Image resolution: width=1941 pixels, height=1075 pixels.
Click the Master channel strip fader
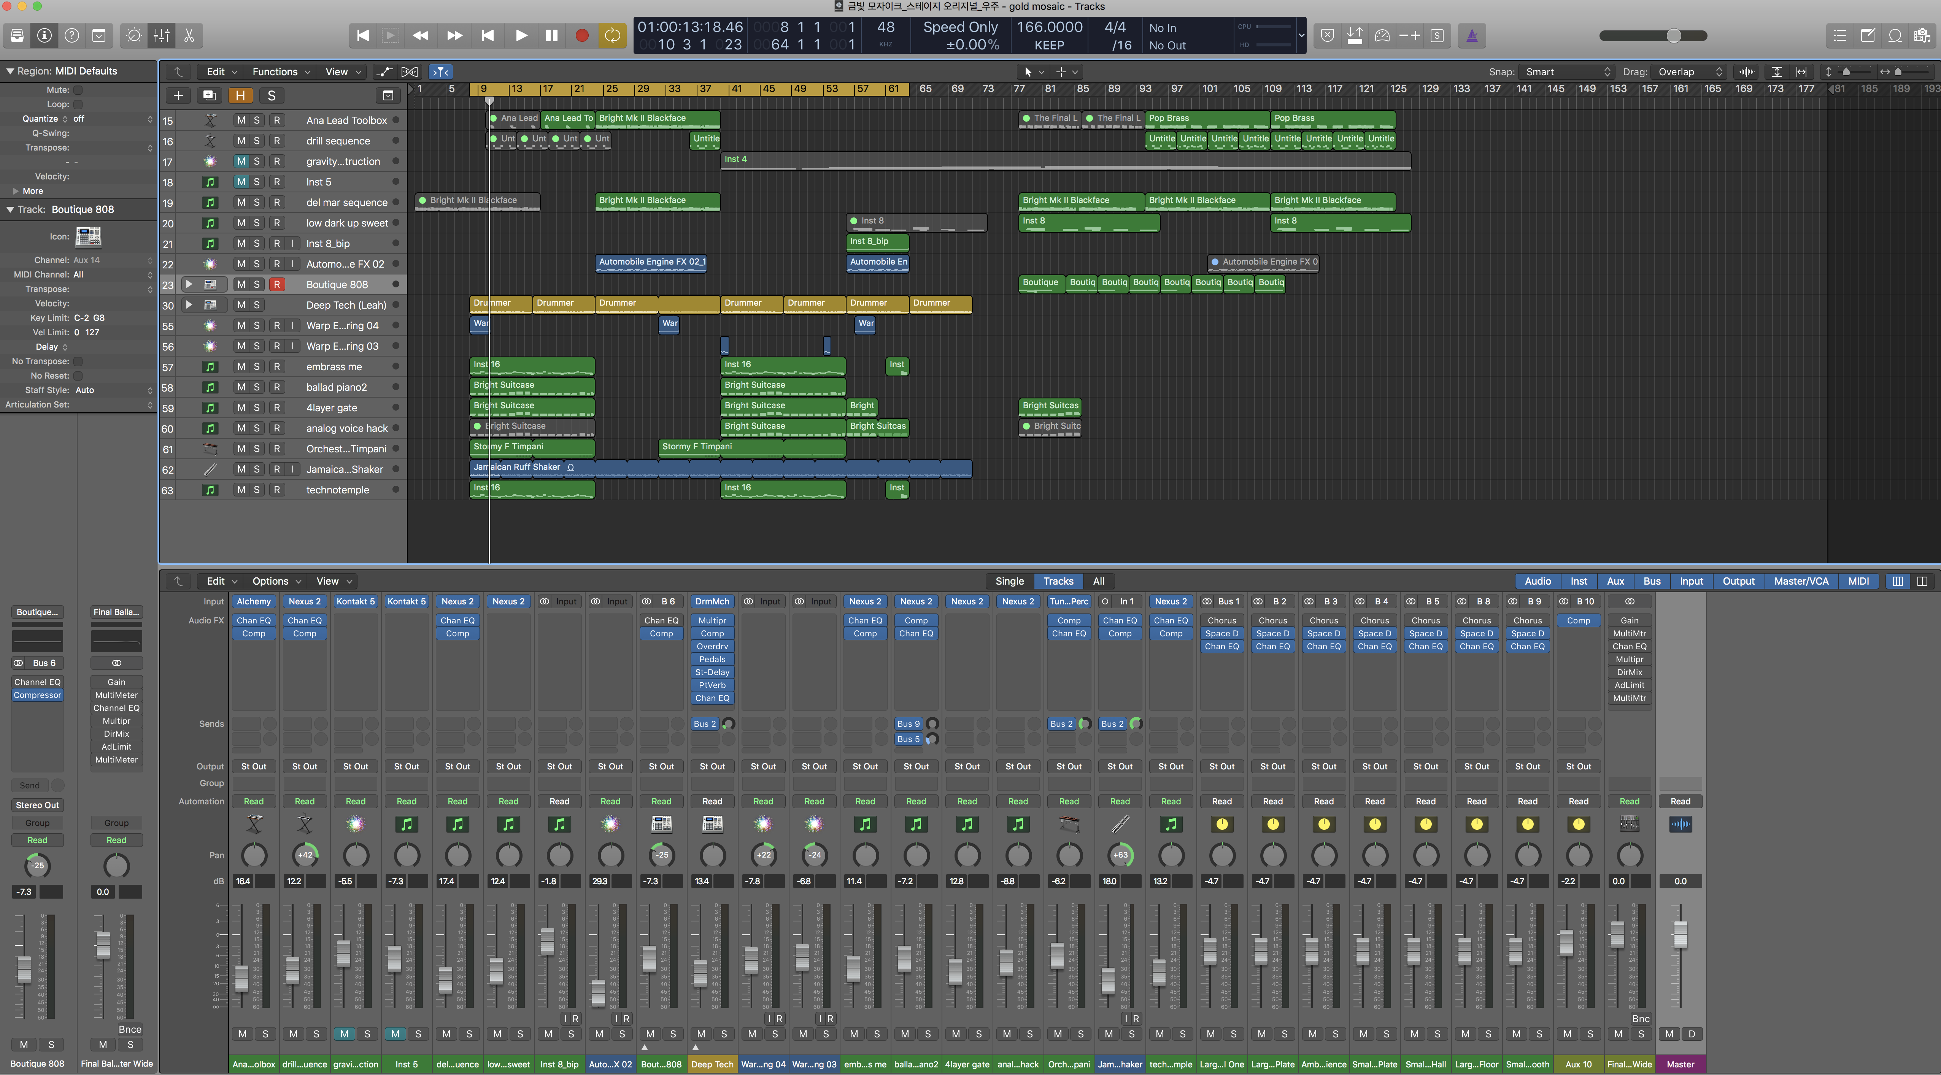coord(1680,935)
